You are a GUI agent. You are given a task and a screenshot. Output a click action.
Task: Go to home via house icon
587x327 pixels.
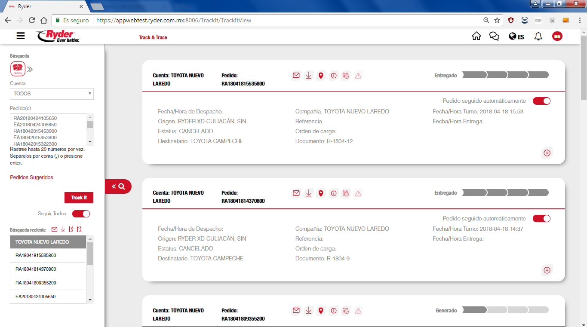pos(476,37)
